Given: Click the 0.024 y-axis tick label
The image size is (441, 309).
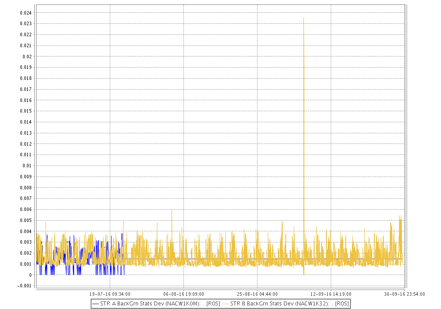Looking at the screenshot, I should pyautogui.click(x=26, y=13).
